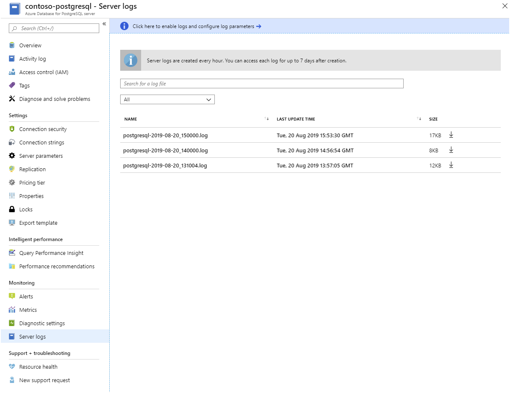Click the Pricing tier gear icon
Viewport: 510px width, 393px height.
pos(12,182)
